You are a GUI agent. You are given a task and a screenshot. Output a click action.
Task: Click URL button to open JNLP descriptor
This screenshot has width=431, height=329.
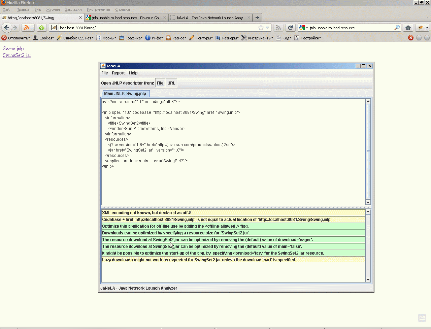[171, 83]
